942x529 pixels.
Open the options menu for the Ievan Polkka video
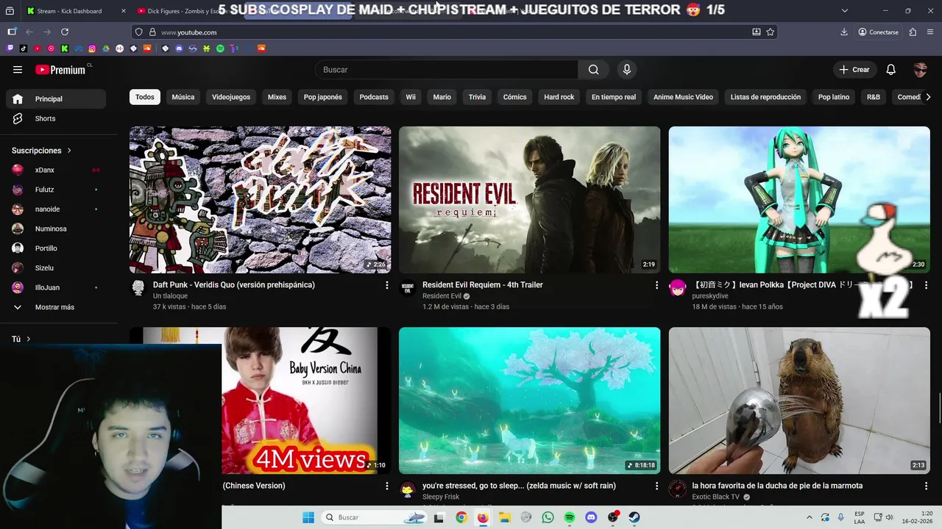point(926,285)
